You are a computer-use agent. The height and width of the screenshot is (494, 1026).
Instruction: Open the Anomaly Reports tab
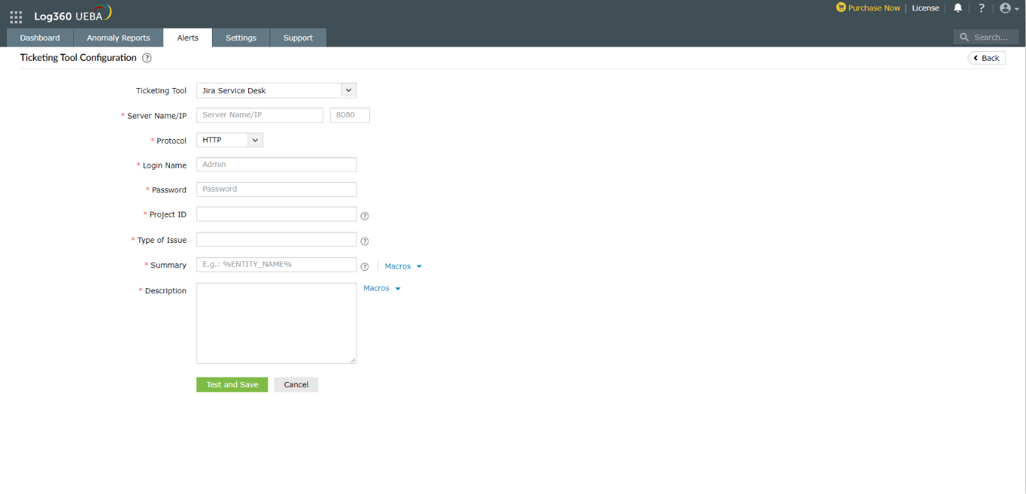click(x=119, y=38)
